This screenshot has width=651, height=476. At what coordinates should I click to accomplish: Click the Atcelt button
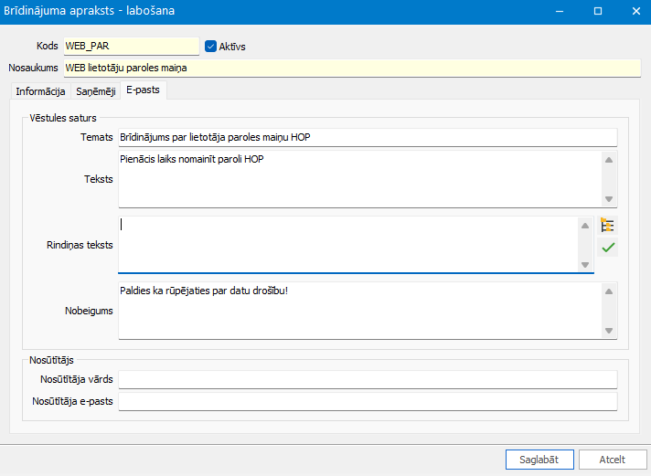tap(612, 460)
